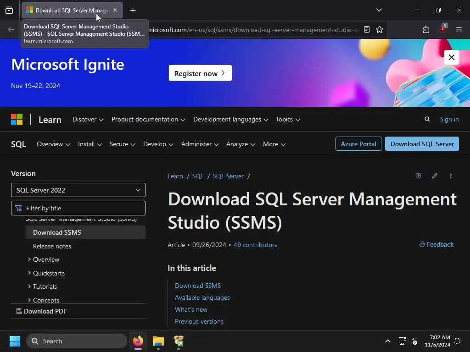Open the package installer taskbar icon

(x=179, y=341)
